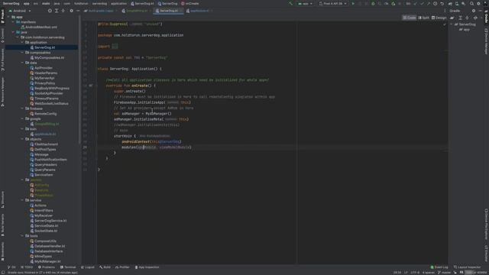The height and width of the screenshot is (275, 489).
Task: Click the master git branch in status bar
Action: (x=444, y=272)
